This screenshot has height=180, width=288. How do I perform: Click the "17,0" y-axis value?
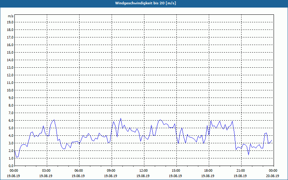click(x=10, y=37)
